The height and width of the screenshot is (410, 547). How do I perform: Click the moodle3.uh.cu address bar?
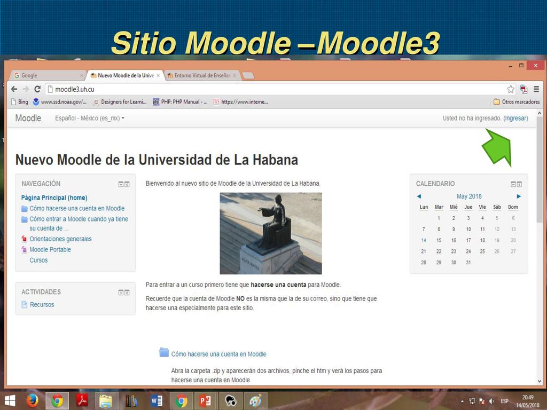coord(276,89)
